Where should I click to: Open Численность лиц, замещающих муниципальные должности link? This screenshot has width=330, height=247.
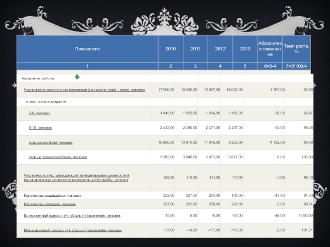tap(76, 178)
